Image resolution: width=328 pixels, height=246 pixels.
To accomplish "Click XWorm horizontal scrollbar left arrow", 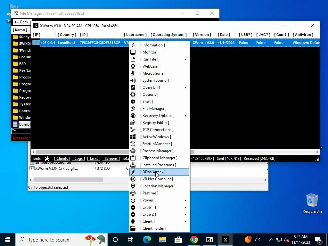I will [33, 152].
